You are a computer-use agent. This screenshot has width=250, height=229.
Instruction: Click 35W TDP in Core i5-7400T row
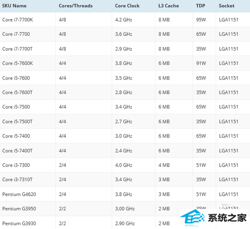tap(201, 151)
